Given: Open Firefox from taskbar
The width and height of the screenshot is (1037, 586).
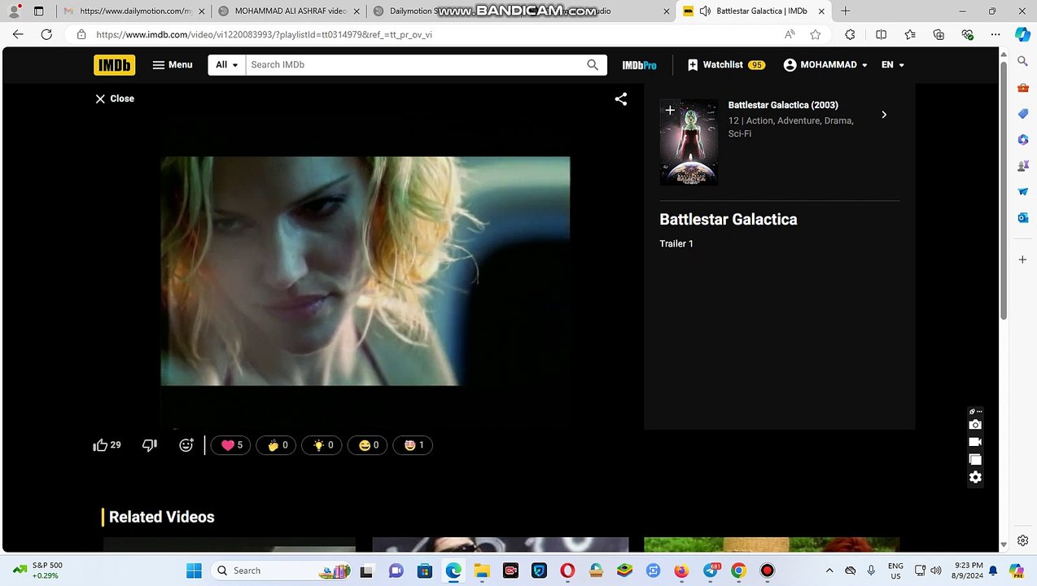Looking at the screenshot, I should point(681,571).
